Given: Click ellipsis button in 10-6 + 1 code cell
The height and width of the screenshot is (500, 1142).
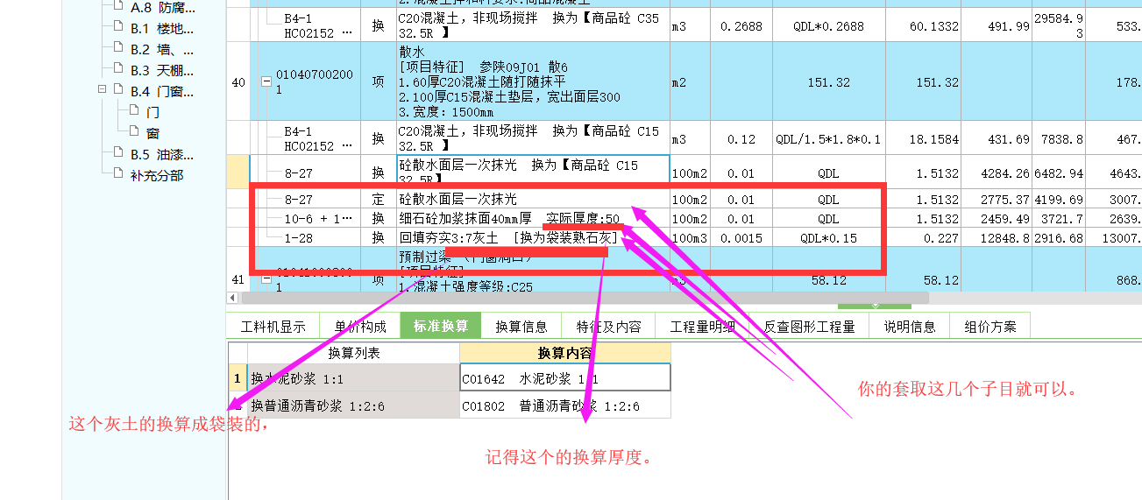Looking at the screenshot, I should tap(345, 218).
